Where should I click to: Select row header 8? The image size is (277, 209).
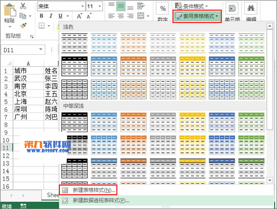pos(6,125)
